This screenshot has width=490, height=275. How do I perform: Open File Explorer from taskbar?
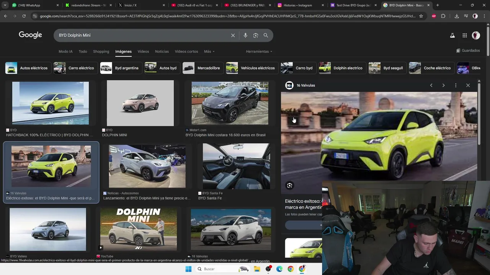pyautogui.click(x=257, y=269)
